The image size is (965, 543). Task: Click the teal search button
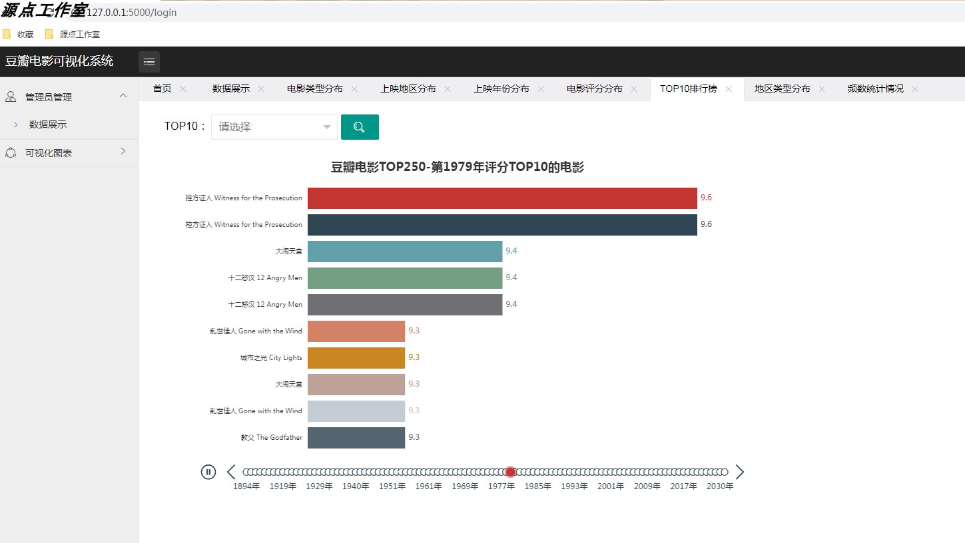point(360,127)
